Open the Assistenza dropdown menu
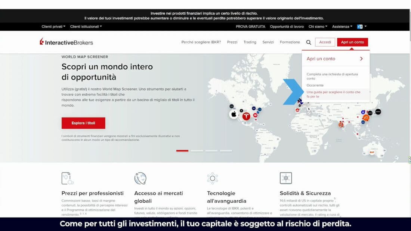Screen dimensions: 411x231 click(x=342, y=26)
